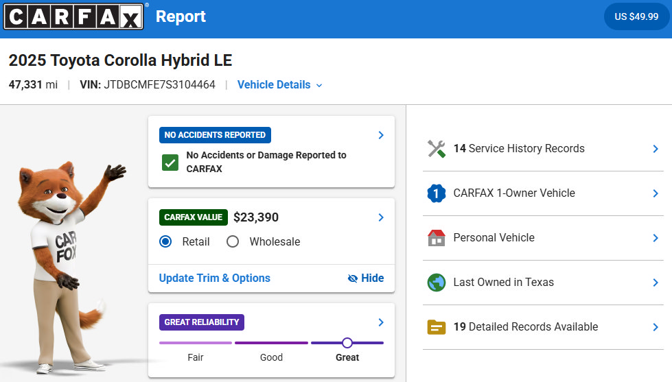Image resolution: width=672 pixels, height=382 pixels.
Task: Click the crossed-out eye Hide icon
Action: (x=352, y=278)
